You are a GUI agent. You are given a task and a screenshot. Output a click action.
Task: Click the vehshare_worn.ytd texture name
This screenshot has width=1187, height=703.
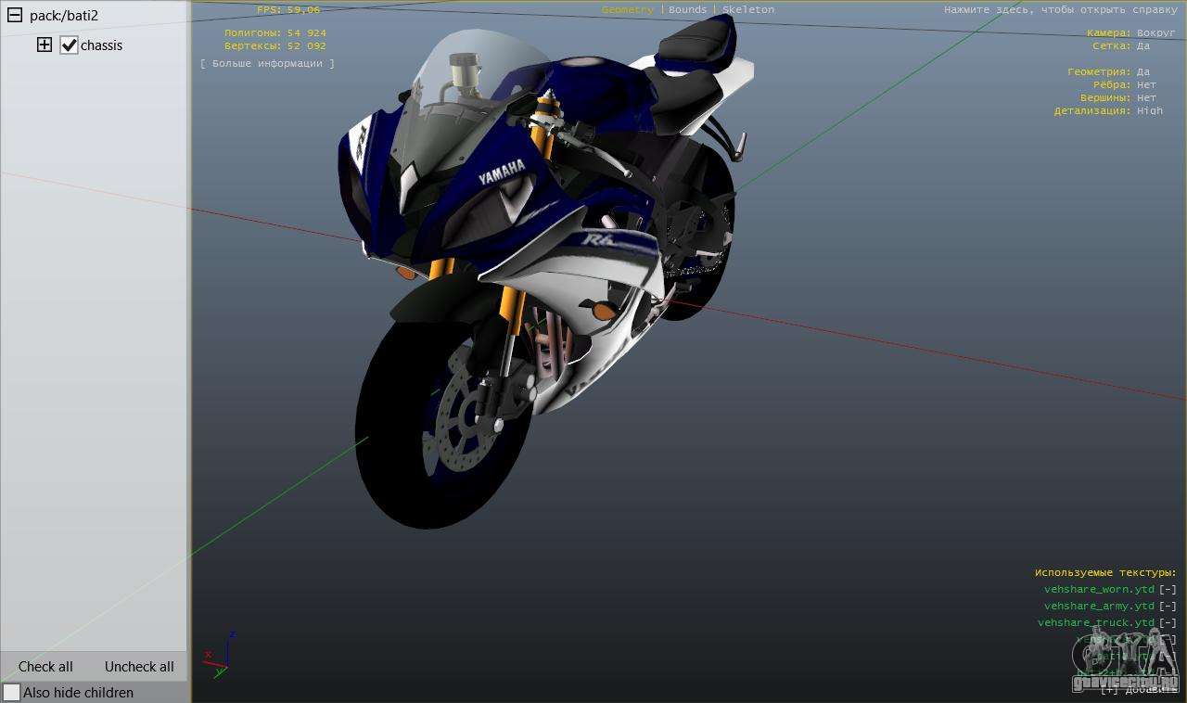1099,589
